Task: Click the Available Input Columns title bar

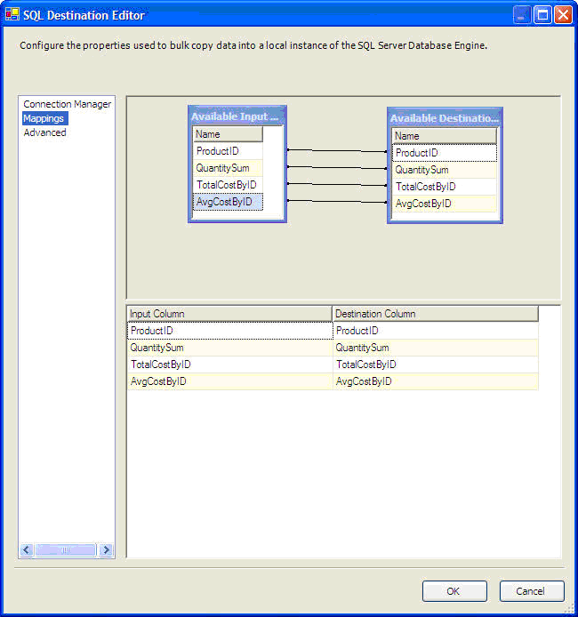Action: click(x=237, y=116)
